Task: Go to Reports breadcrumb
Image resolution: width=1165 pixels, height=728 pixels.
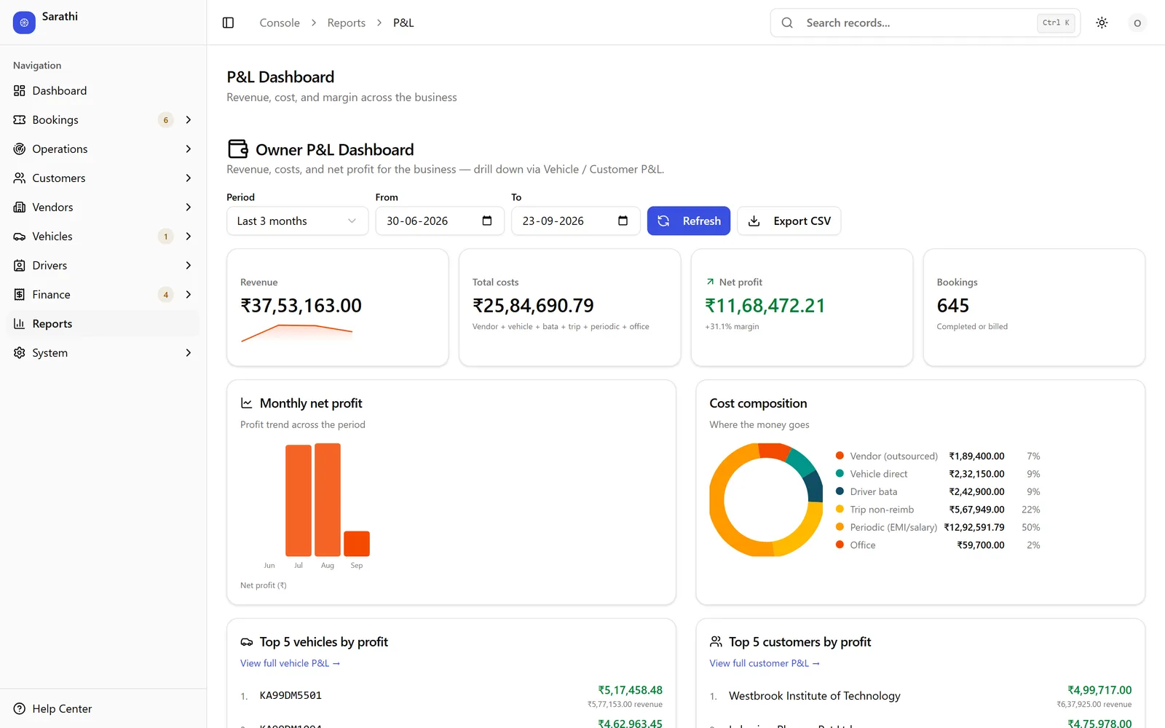Action: click(347, 23)
